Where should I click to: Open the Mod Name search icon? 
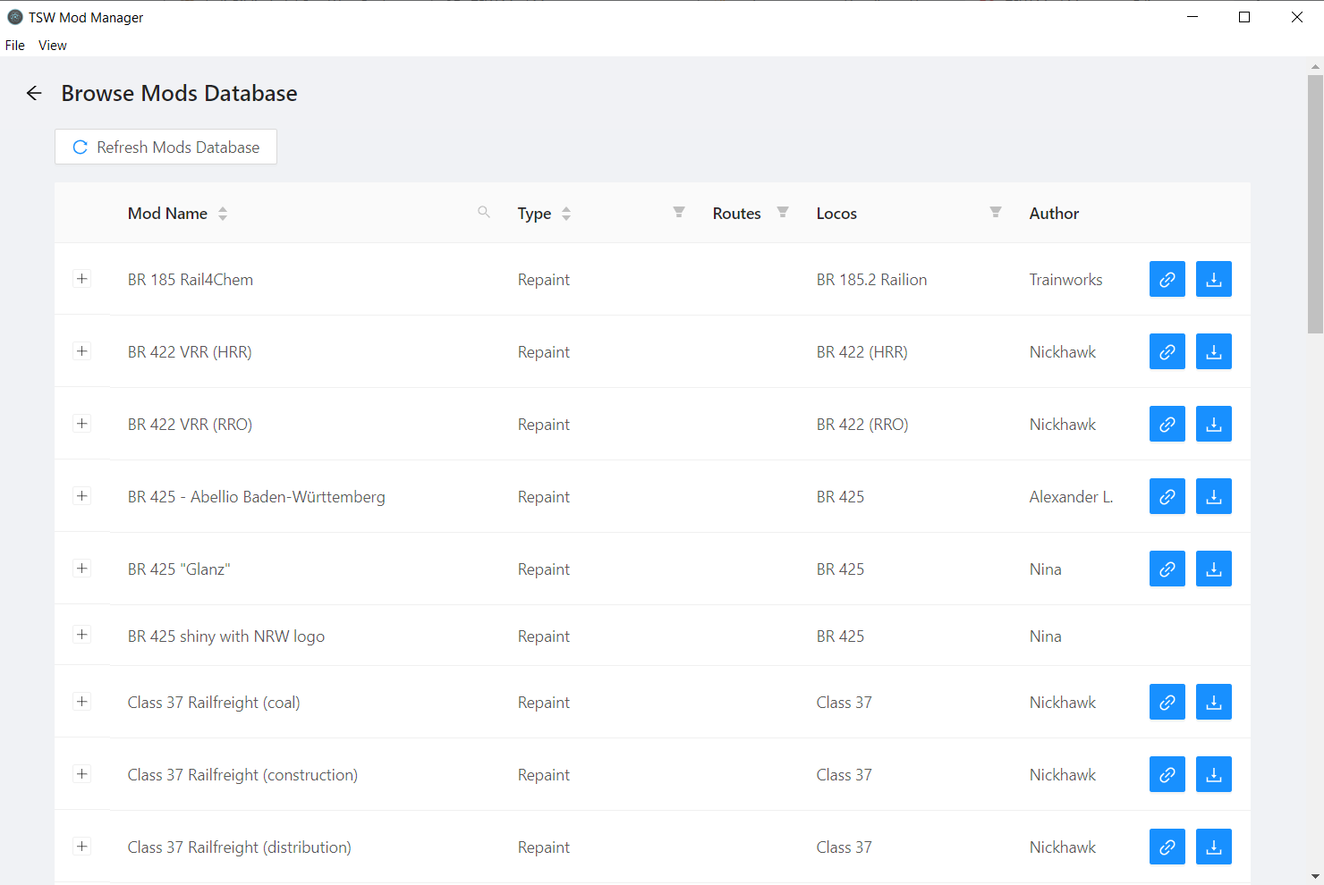click(484, 213)
